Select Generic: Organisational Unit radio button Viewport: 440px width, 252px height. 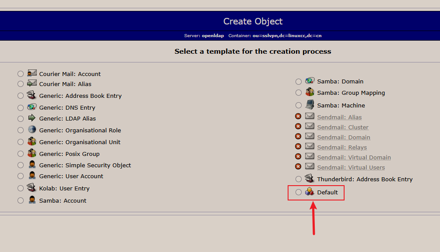click(21, 142)
